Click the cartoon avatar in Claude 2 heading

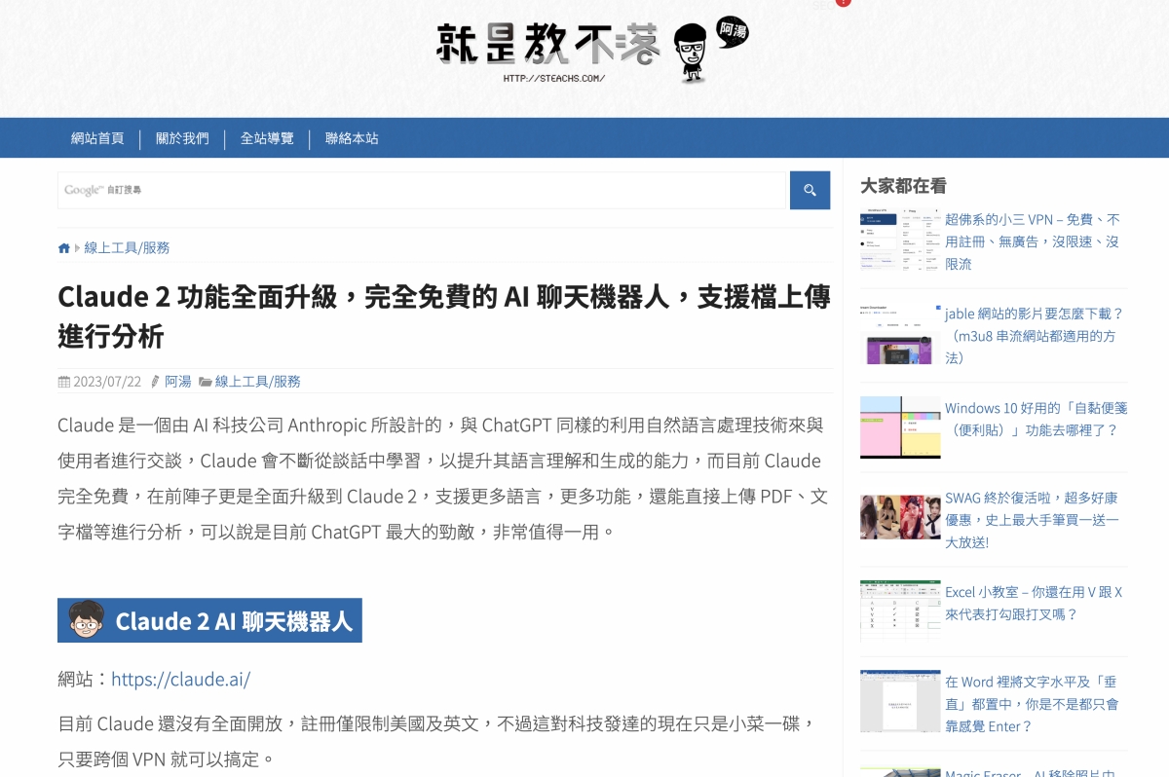(87, 620)
